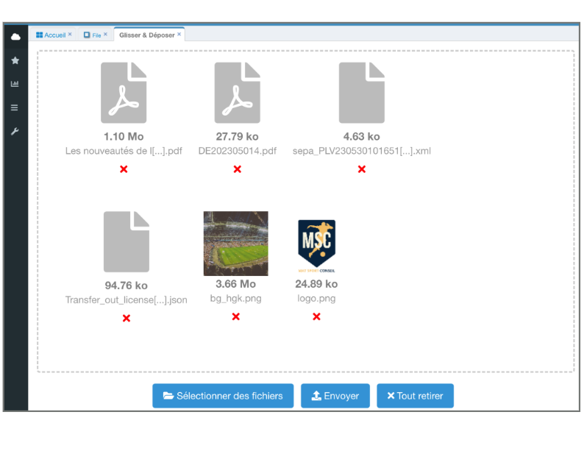Click the 24.89 ko size label
The width and height of the screenshot is (587, 451).
pyautogui.click(x=317, y=284)
